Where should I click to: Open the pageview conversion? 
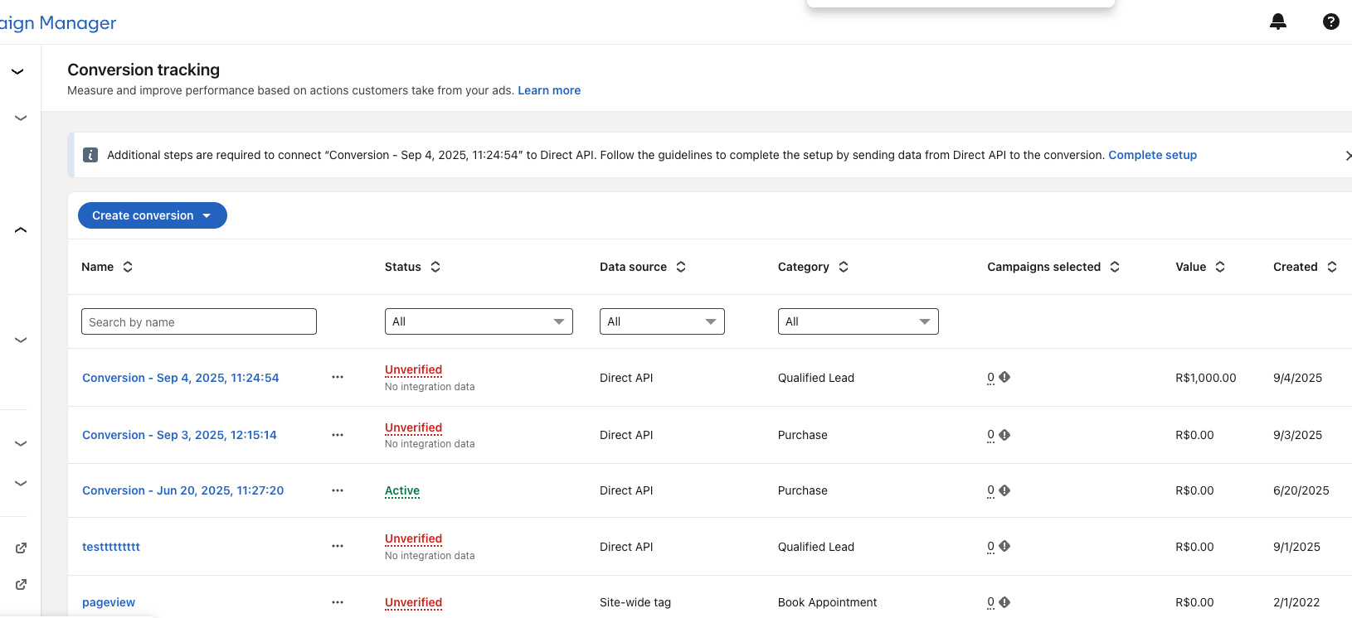[x=109, y=602]
